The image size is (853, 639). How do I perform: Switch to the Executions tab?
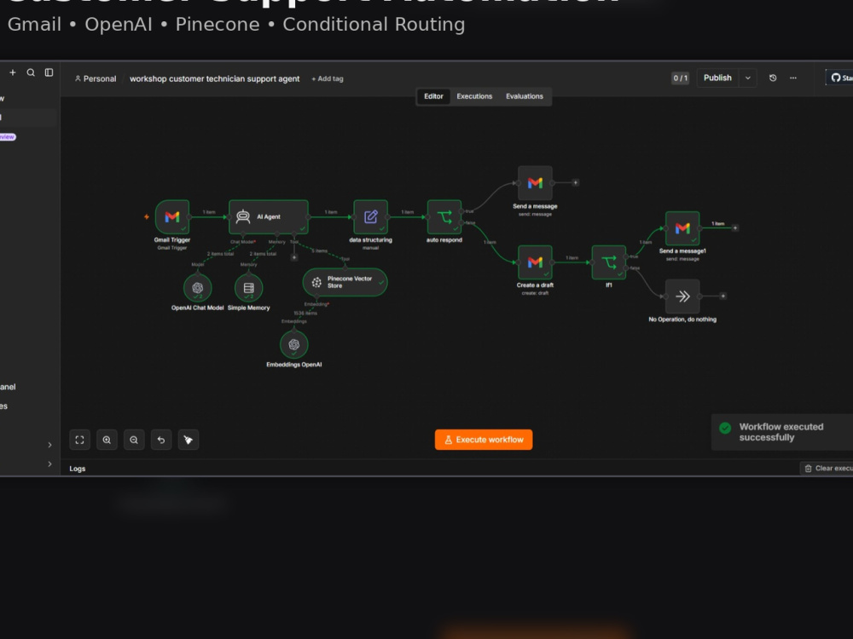(474, 96)
